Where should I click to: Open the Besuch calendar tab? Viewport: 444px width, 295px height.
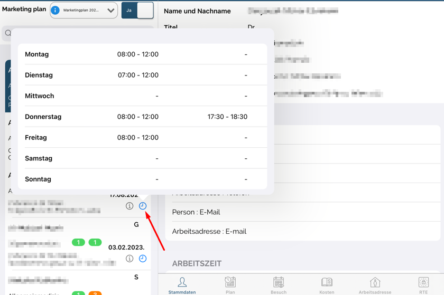coord(279,285)
